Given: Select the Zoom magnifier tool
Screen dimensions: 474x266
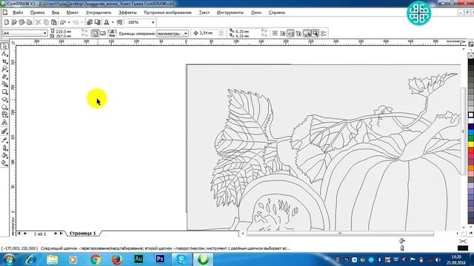Looking at the screenshot, I should [x=4, y=69].
